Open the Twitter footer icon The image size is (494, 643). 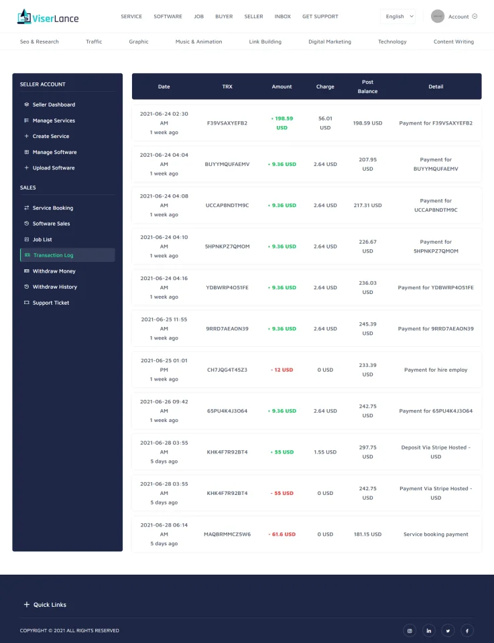[x=448, y=630]
